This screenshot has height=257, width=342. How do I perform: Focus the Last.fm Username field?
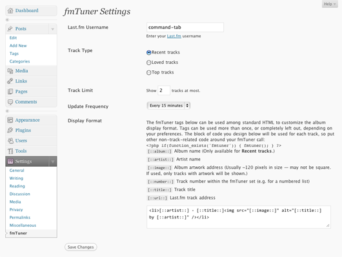coord(185,28)
